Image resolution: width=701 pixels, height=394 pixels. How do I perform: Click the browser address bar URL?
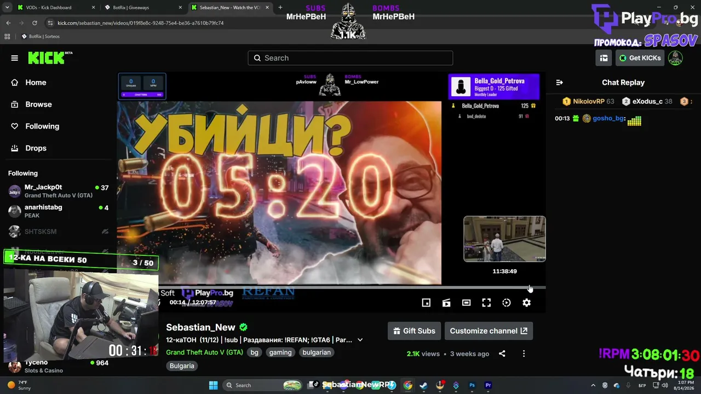[141, 23]
